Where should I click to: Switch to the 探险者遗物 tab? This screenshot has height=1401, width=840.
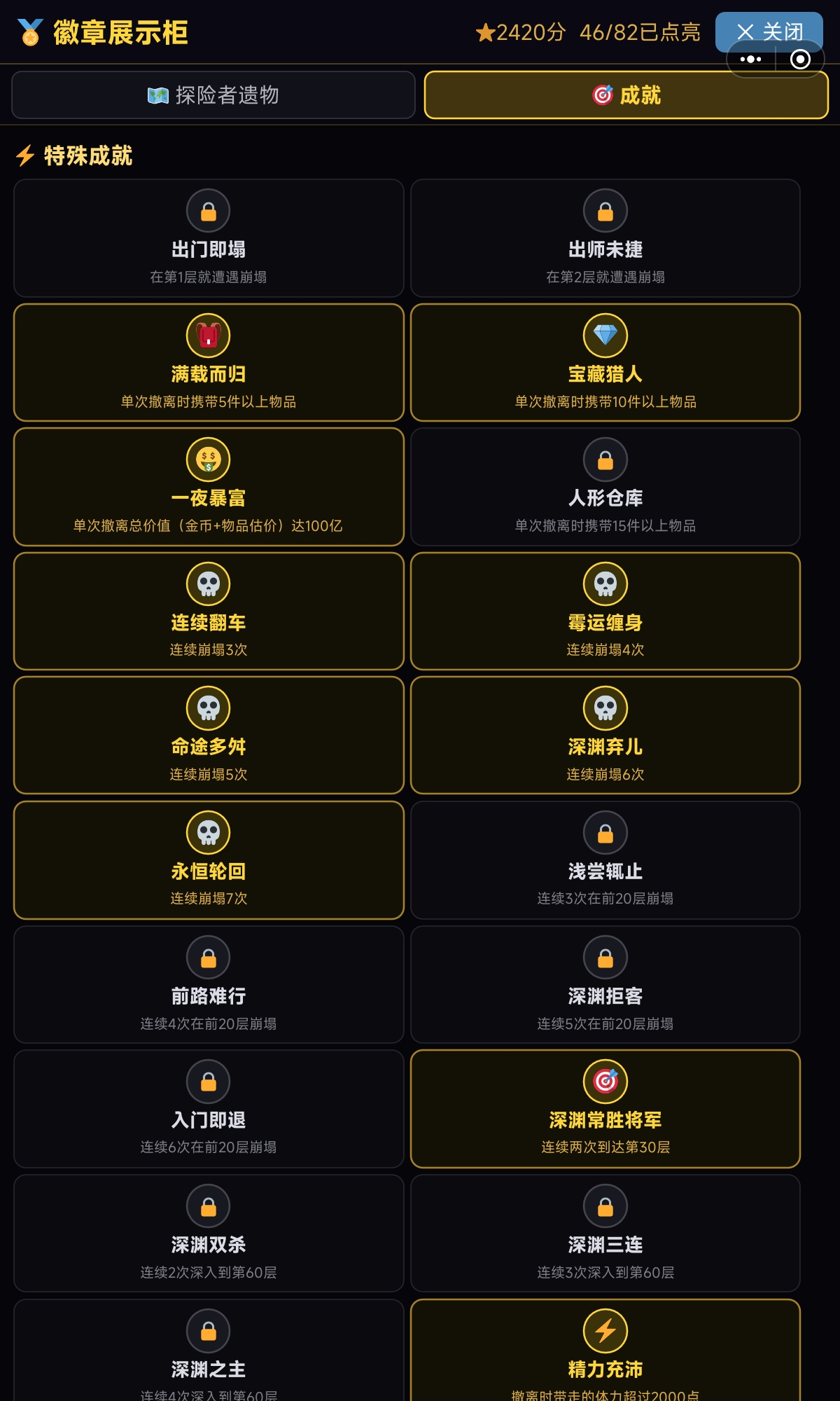[x=213, y=95]
